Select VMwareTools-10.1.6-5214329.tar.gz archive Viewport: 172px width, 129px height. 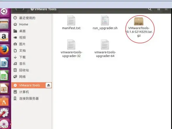pos(139,27)
